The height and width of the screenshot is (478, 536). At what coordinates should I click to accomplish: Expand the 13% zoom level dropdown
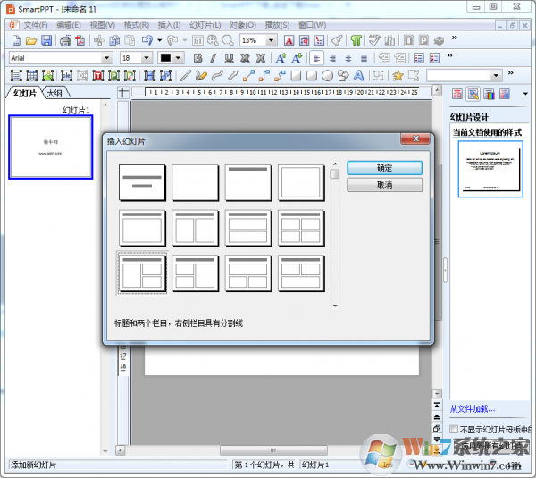pos(272,40)
